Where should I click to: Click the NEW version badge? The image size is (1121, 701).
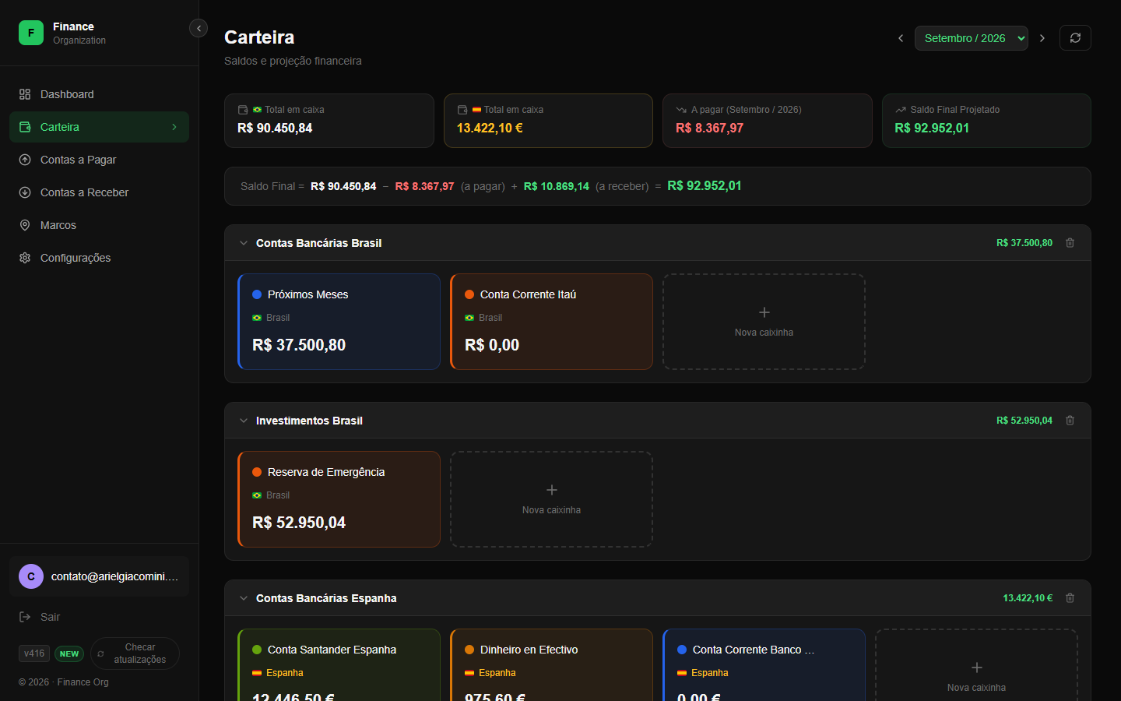(69, 653)
